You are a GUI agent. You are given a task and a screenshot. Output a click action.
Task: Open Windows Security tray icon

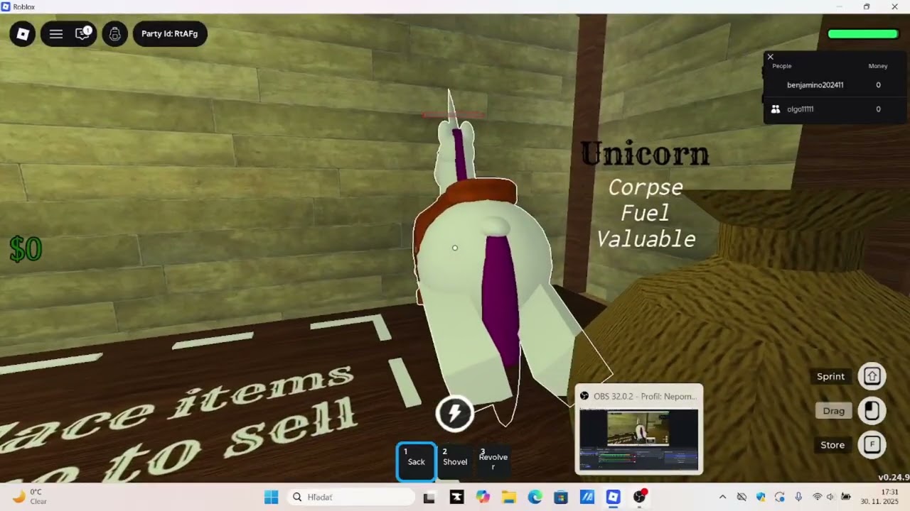click(761, 497)
